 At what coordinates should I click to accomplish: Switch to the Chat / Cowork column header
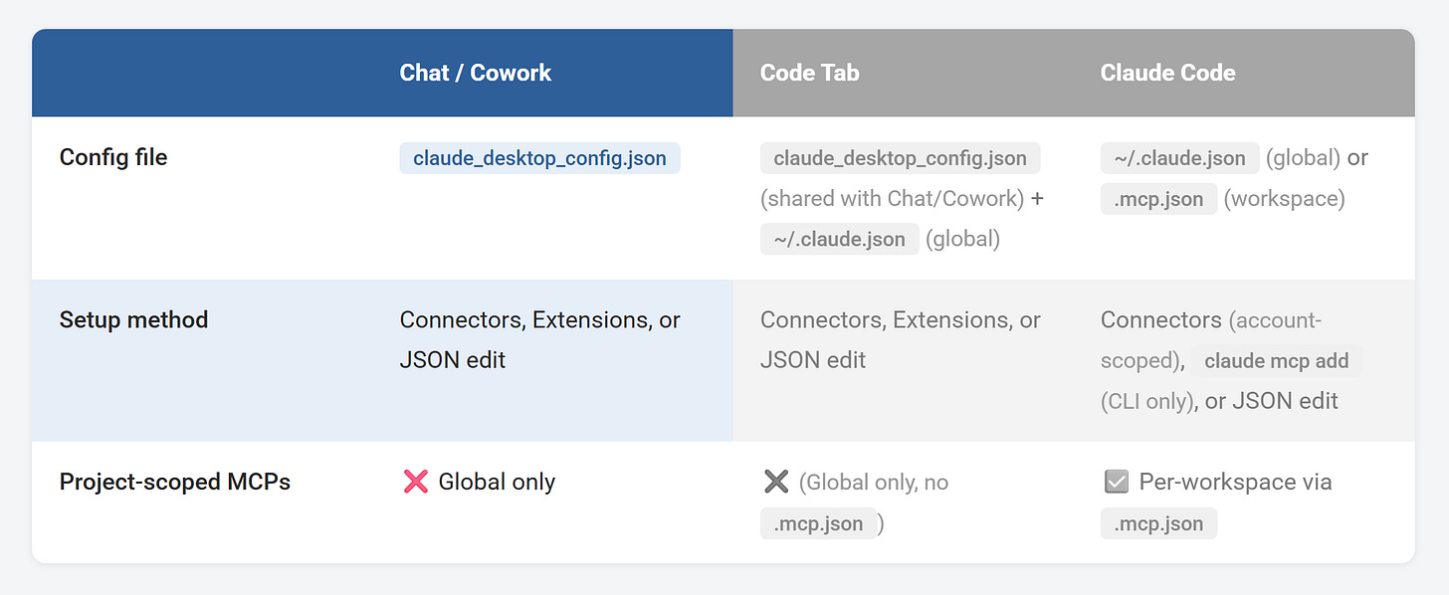tap(475, 73)
